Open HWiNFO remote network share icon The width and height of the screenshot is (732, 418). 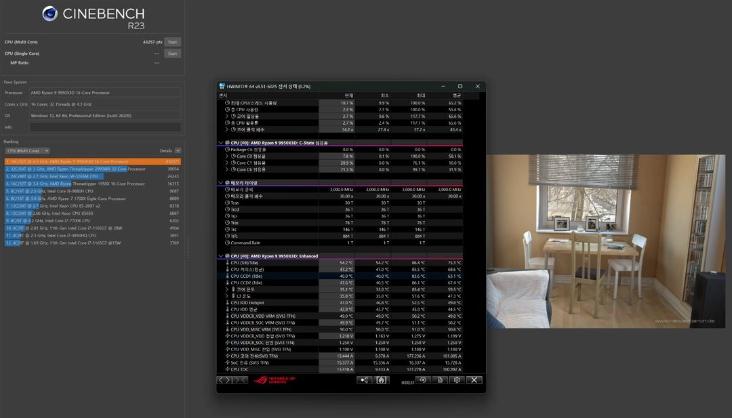point(364,380)
